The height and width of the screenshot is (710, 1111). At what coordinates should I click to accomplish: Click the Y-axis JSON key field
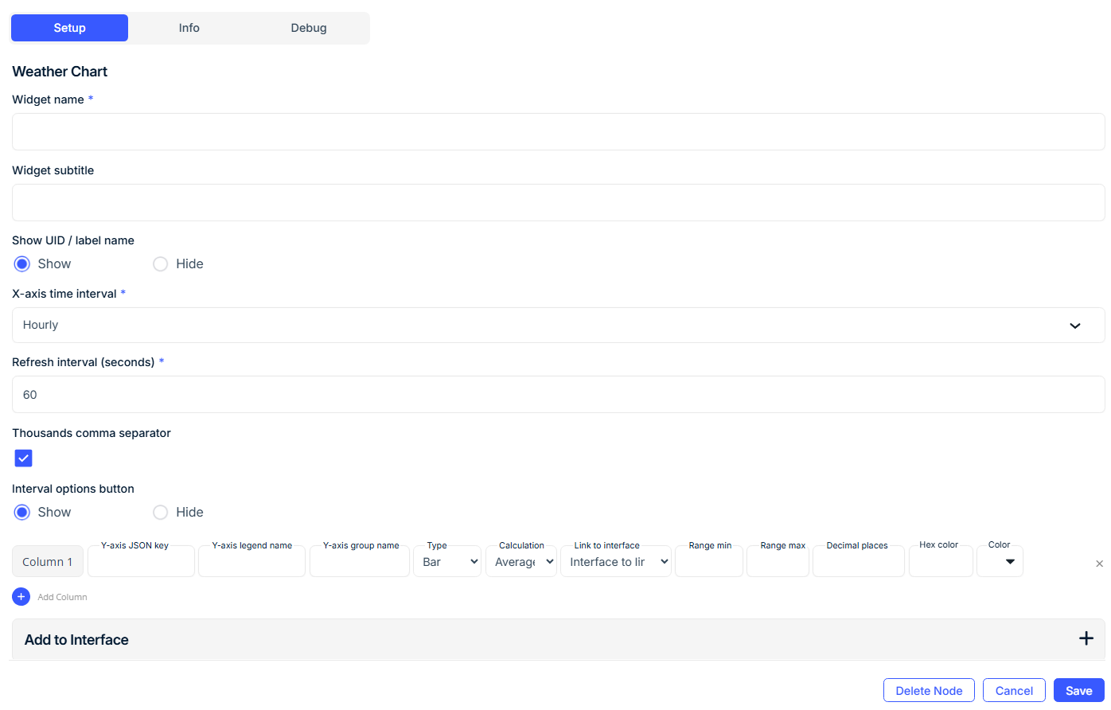(x=141, y=561)
